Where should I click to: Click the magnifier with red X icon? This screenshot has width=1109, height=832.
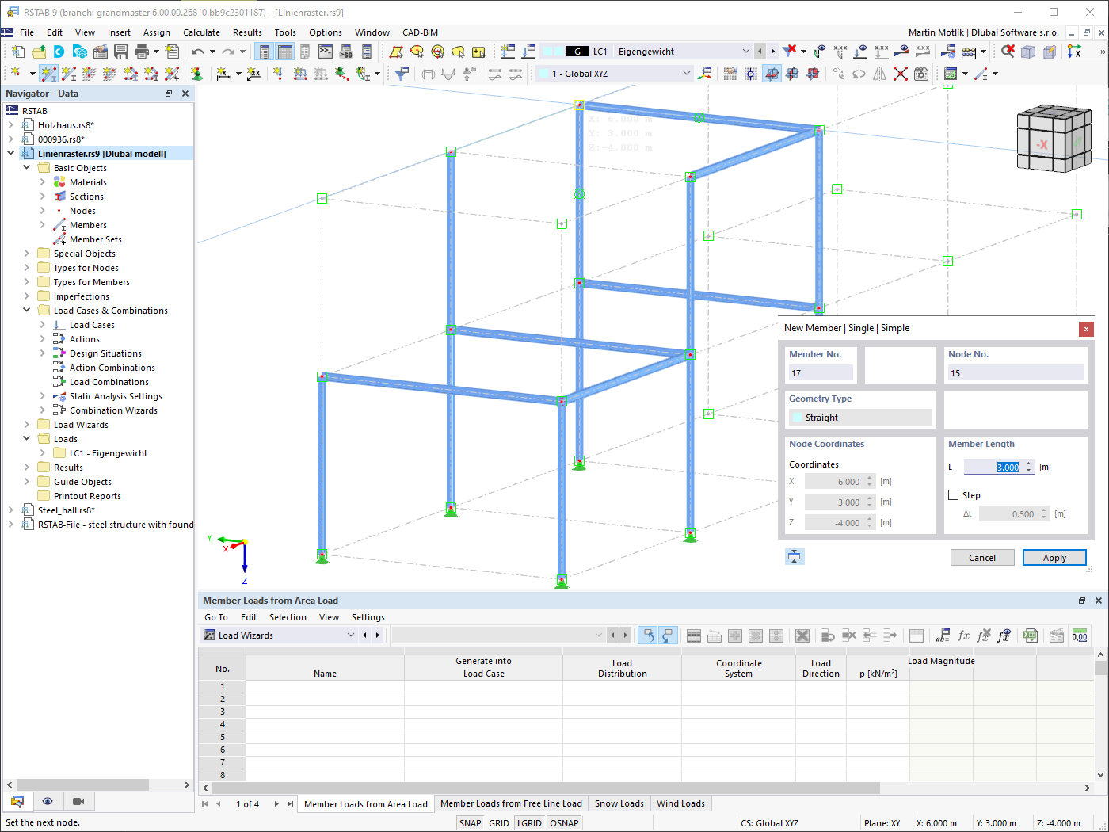pyautogui.click(x=1008, y=52)
